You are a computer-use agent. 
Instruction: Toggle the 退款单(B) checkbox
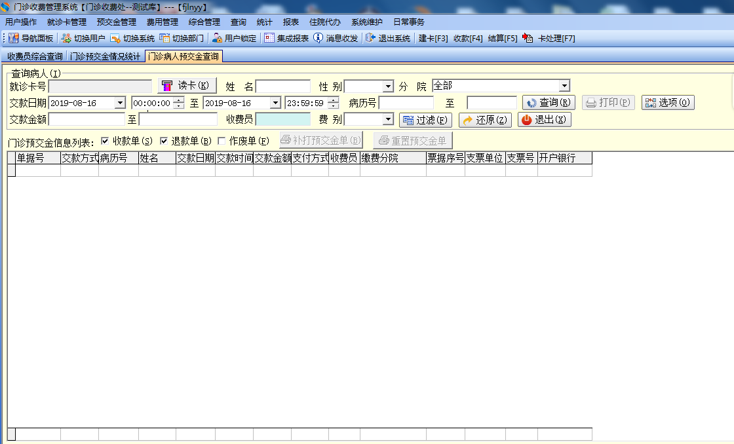coord(164,141)
